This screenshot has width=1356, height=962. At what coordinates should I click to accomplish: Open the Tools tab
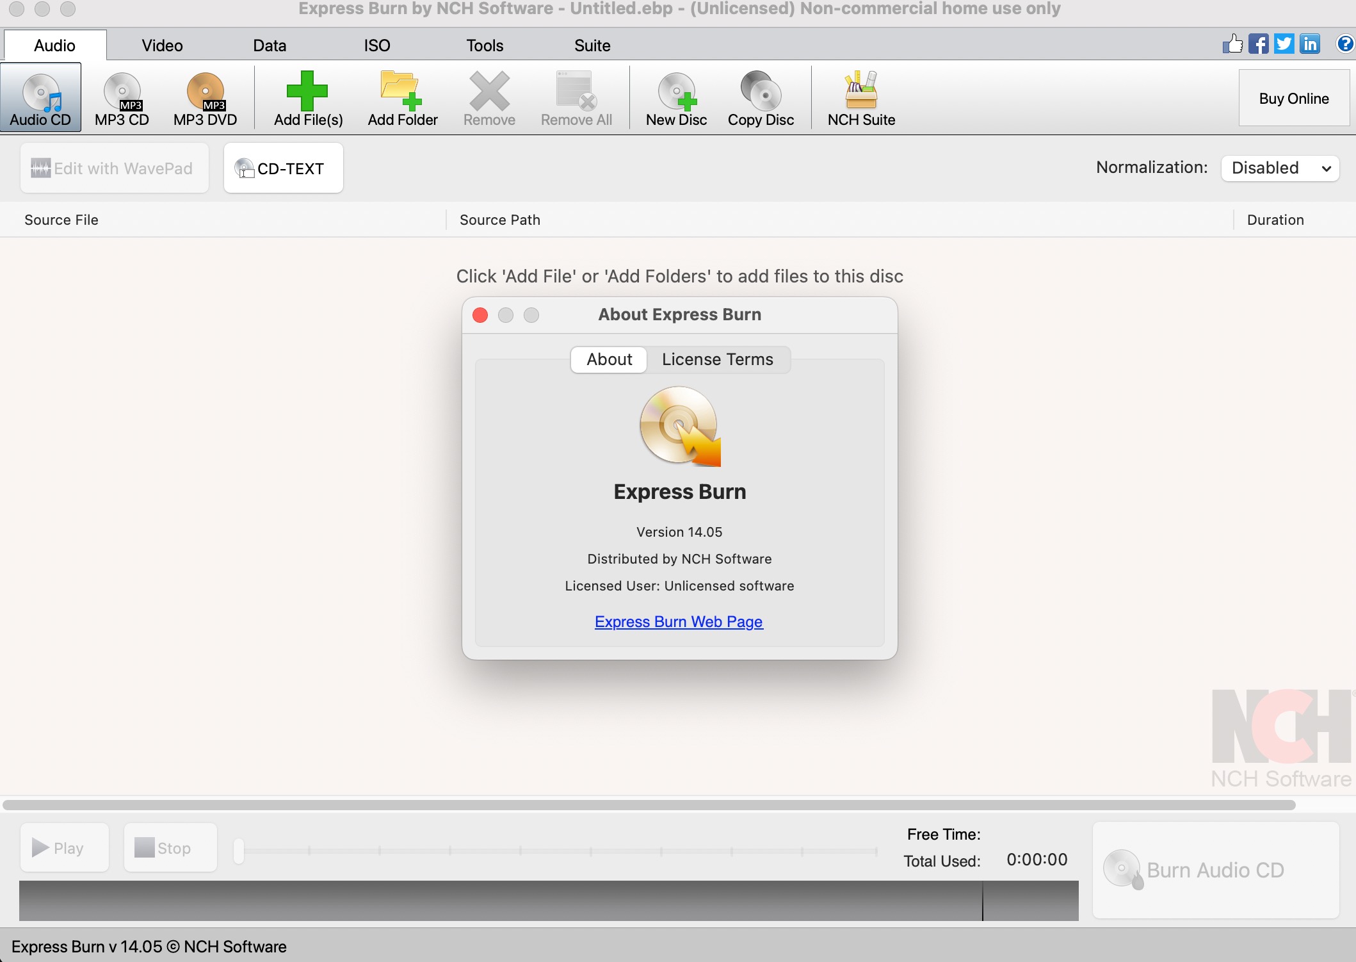[485, 45]
